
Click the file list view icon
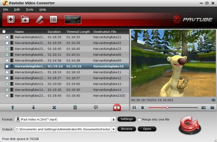click(x=53, y=19)
